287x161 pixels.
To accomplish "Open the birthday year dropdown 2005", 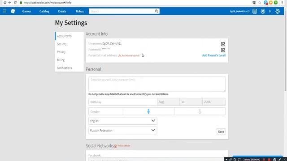I will point(214,102).
